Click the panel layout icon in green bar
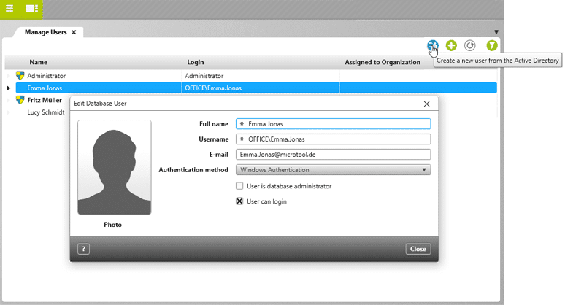The image size is (584, 305). pyautogui.click(x=31, y=9)
